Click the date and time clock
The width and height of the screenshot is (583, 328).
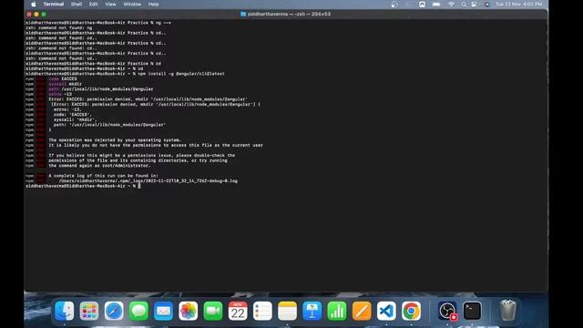[518, 5]
